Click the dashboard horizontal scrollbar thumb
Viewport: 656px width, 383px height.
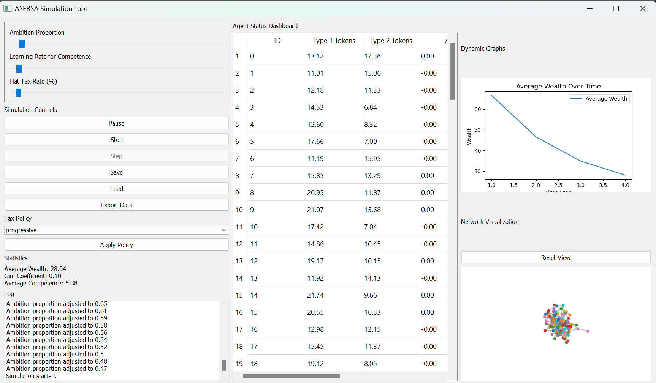click(292, 376)
